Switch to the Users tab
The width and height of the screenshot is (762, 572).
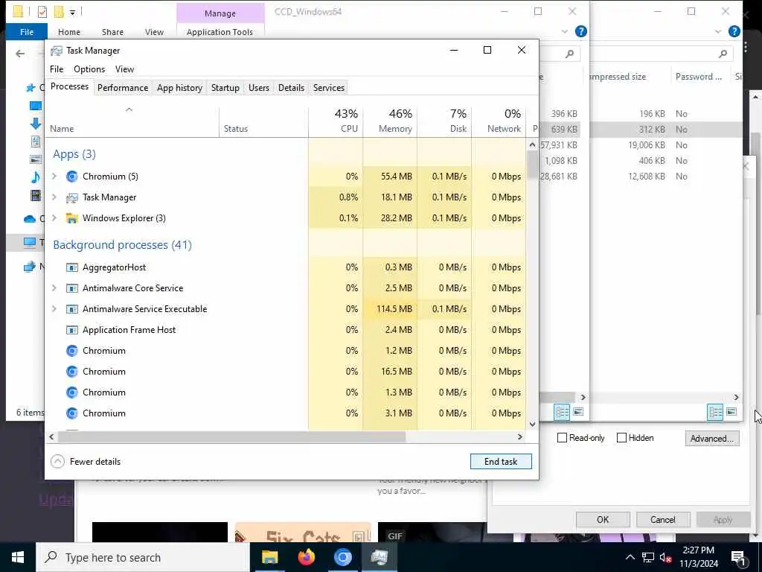[x=258, y=88]
